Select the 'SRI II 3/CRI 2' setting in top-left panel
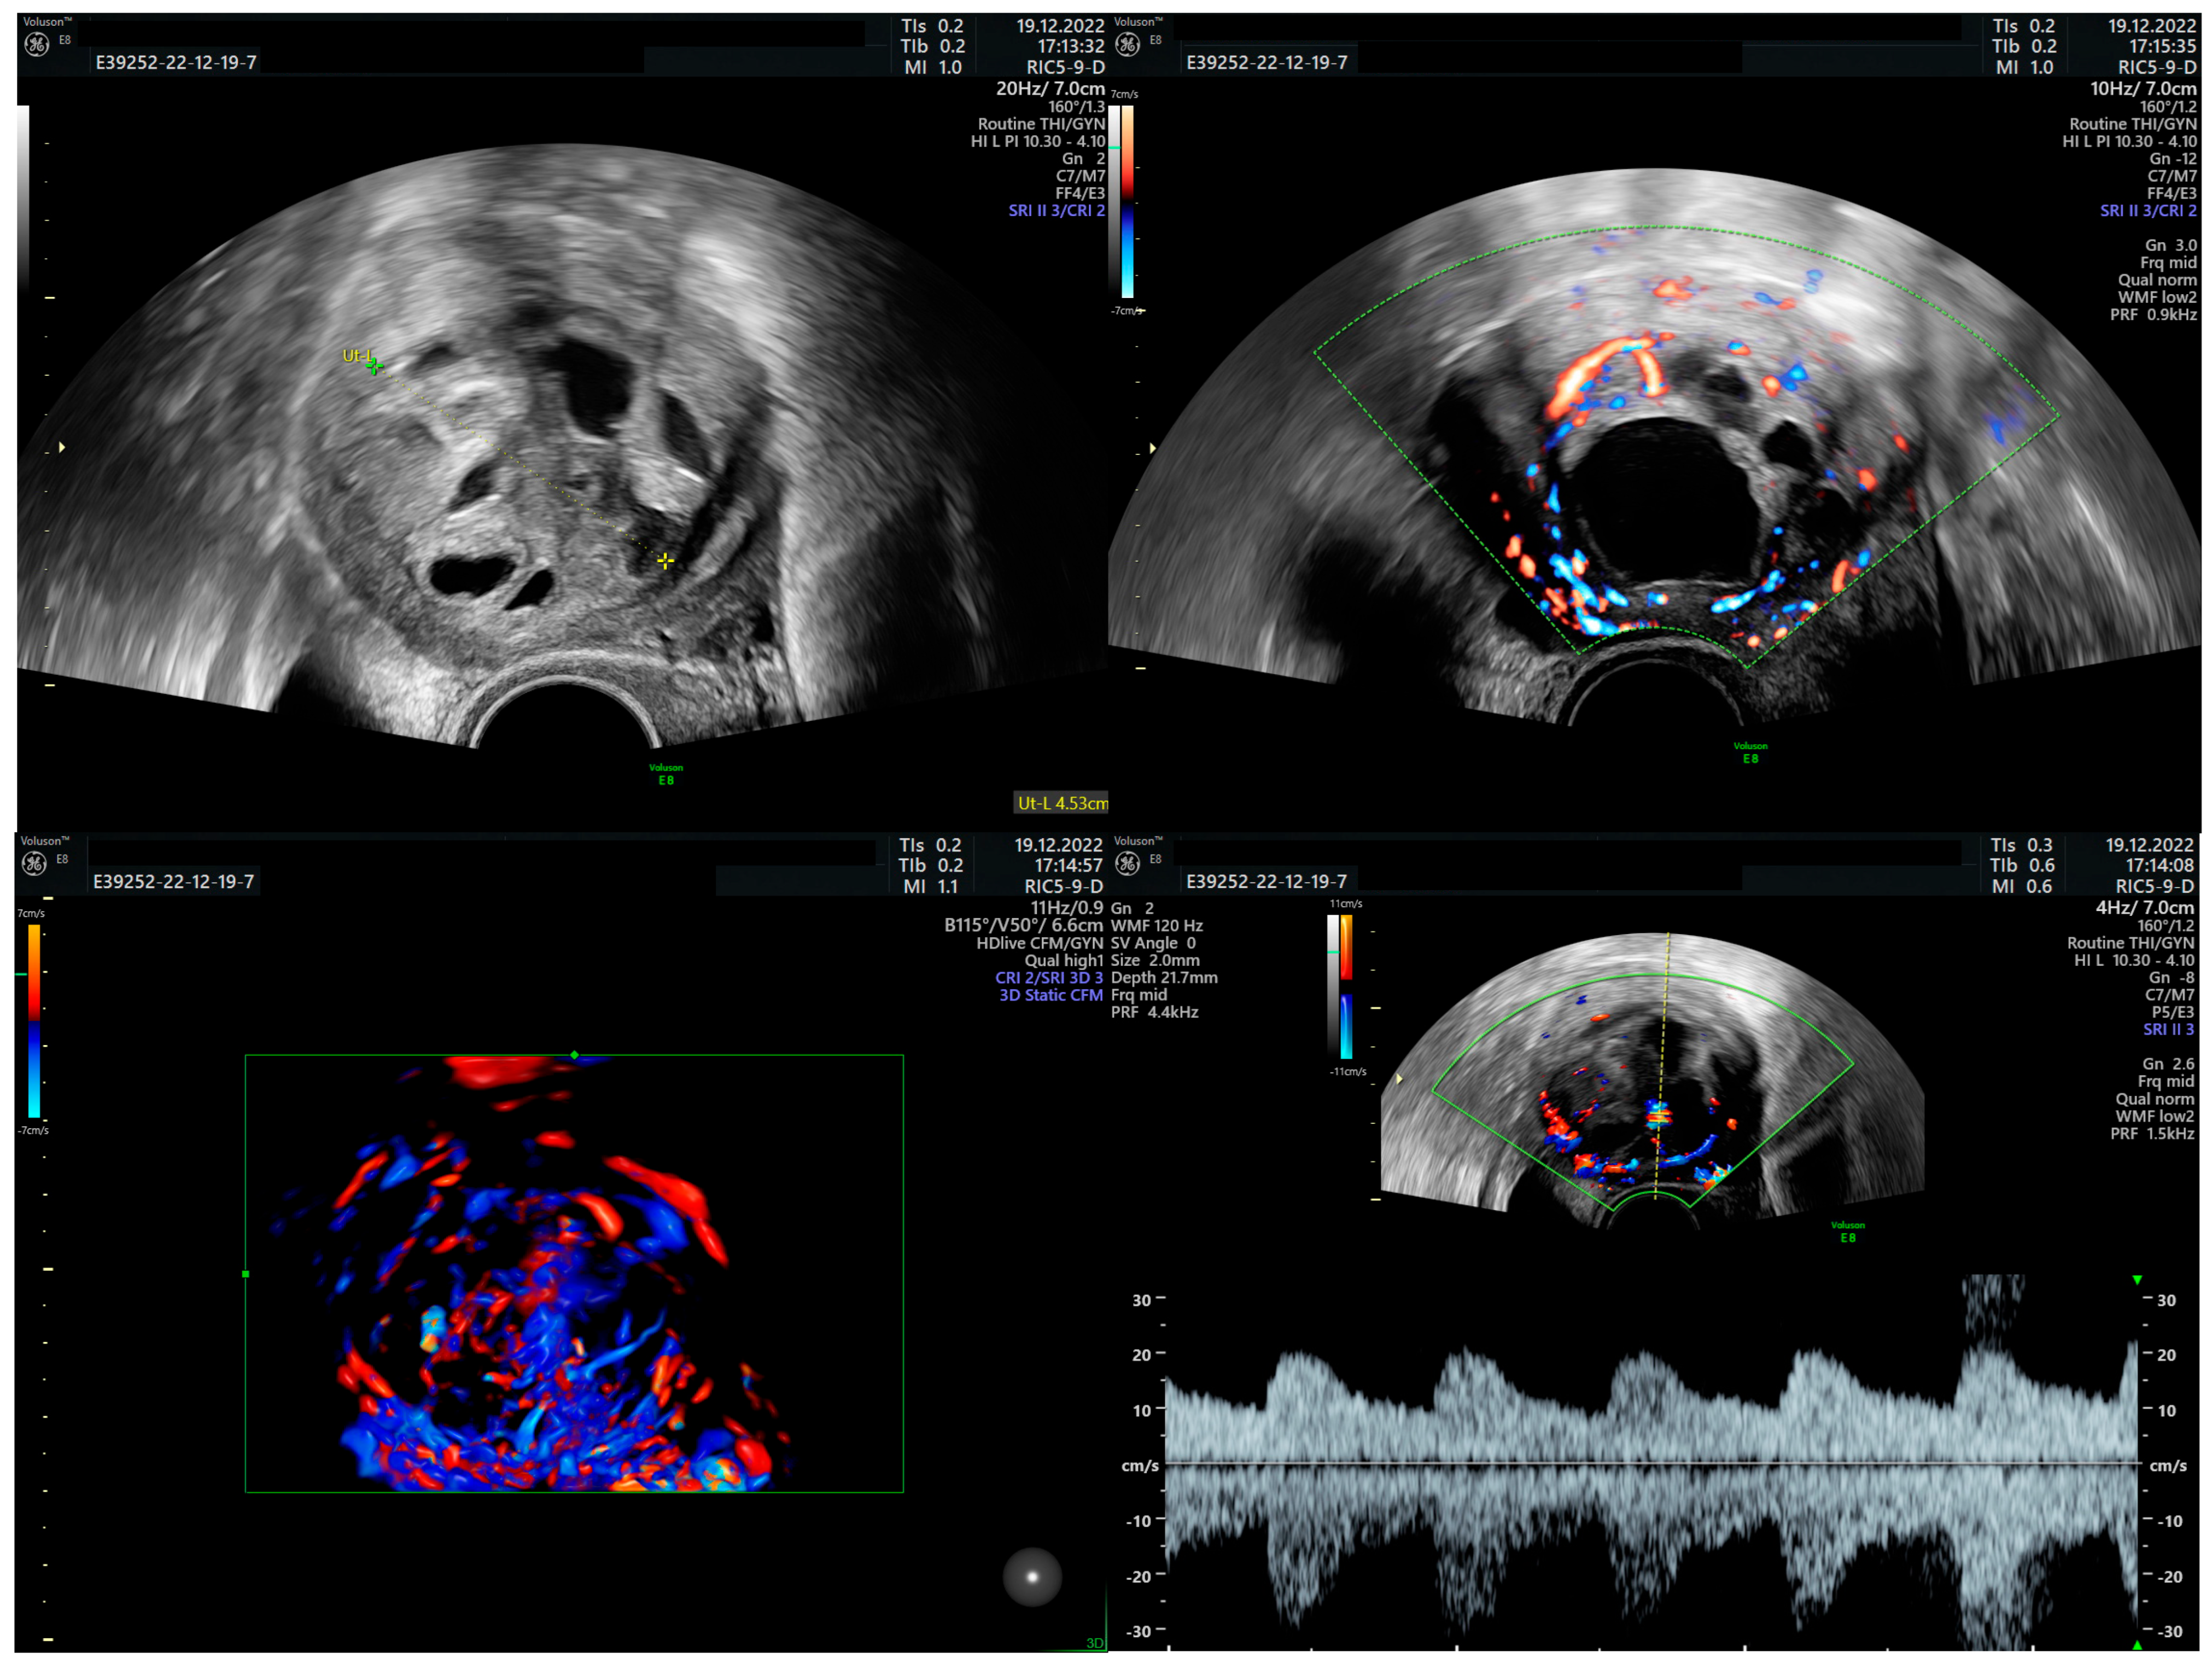Image resolution: width=2212 pixels, height=1664 pixels. click(1056, 211)
